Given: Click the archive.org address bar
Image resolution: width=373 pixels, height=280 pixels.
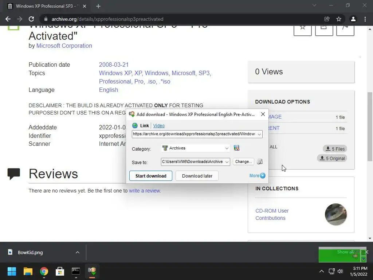Looking at the screenshot, I should tap(181, 19).
